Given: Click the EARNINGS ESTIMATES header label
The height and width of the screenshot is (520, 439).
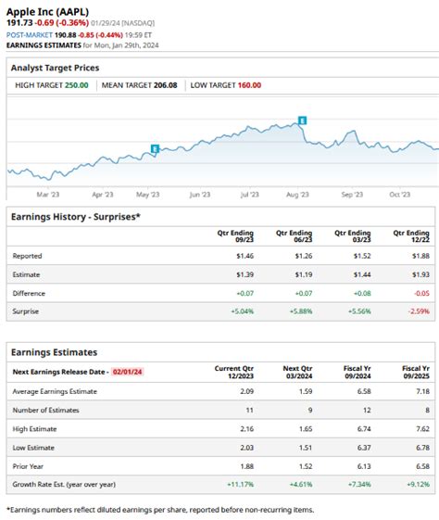Looking at the screenshot, I should pos(44,45).
